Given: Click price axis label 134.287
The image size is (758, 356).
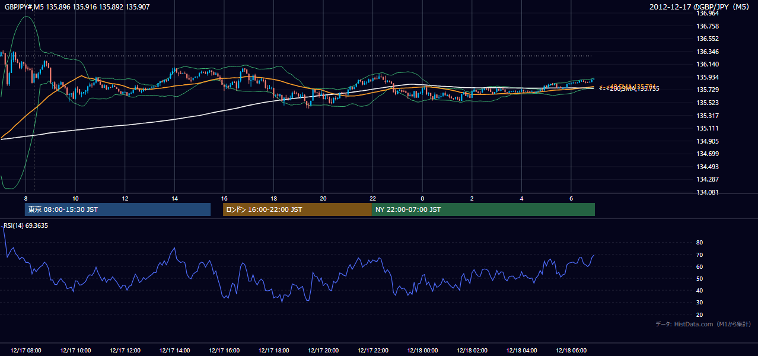Looking at the screenshot, I should (x=707, y=179).
